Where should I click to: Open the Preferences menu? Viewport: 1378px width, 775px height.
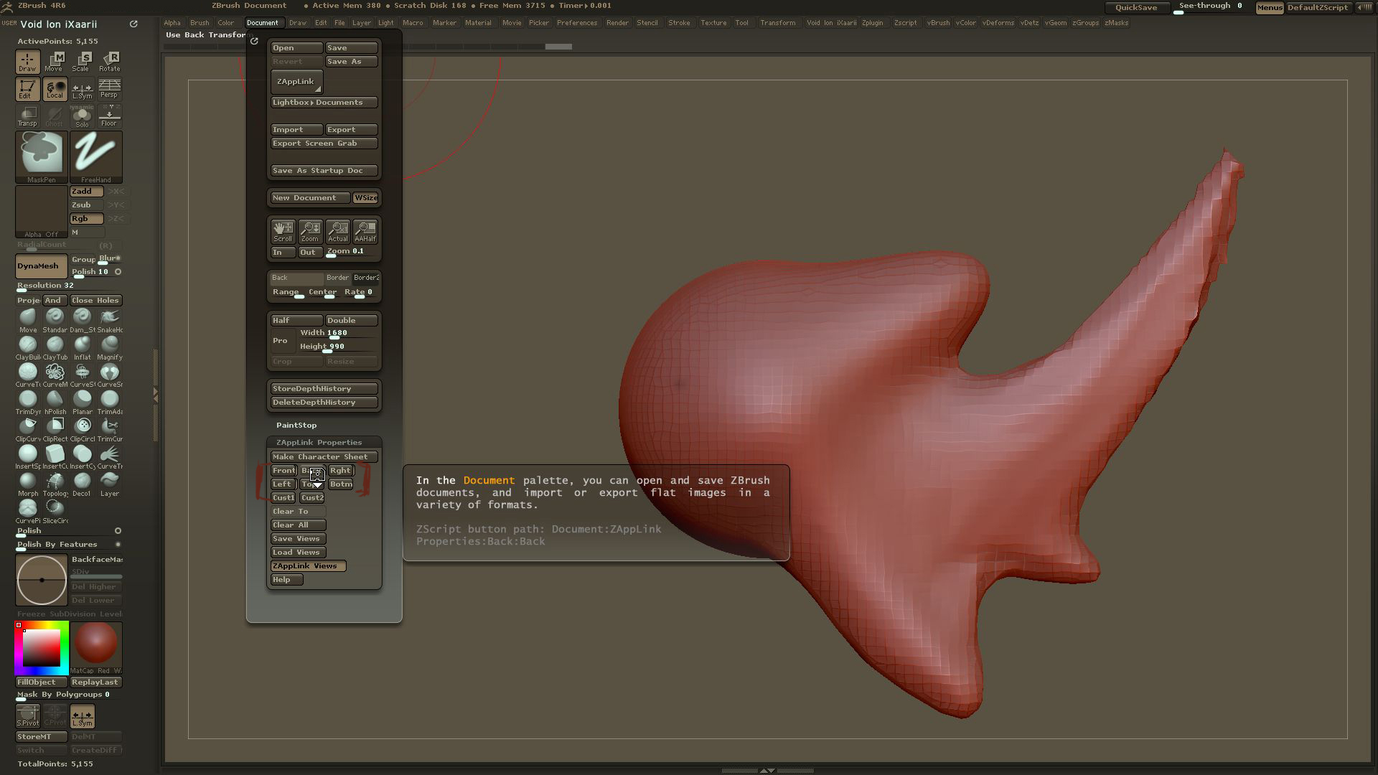tap(576, 23)
